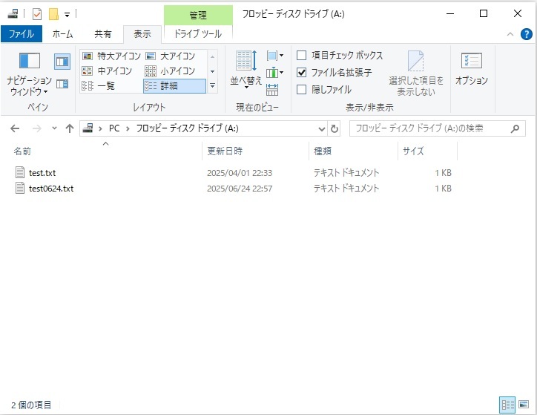Expand the chevron after PC in breadcrumb
This screenshot has width=537, height=415.
coord(128,128)
